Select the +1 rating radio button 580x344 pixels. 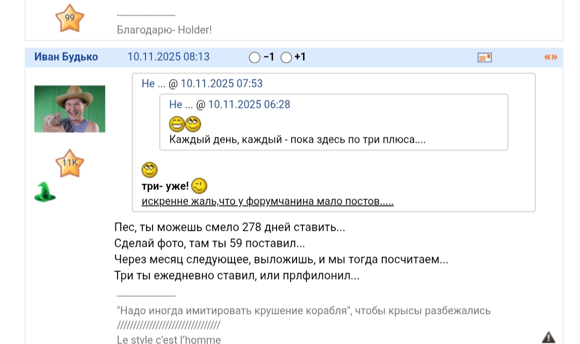286,57
